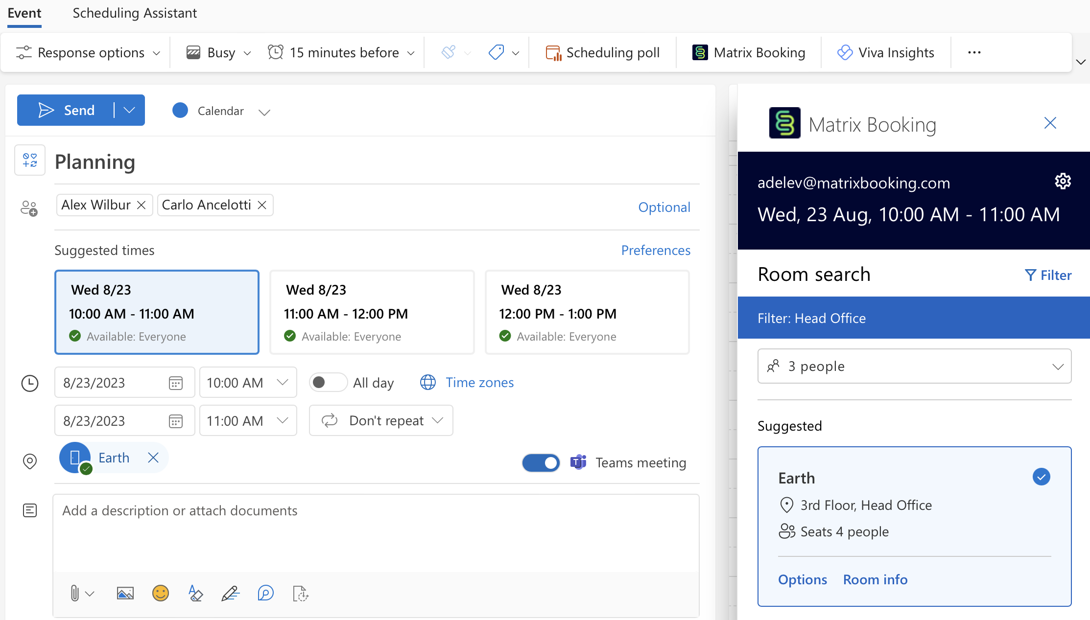Click the drawing pen icon below the description

coord(230,593)
